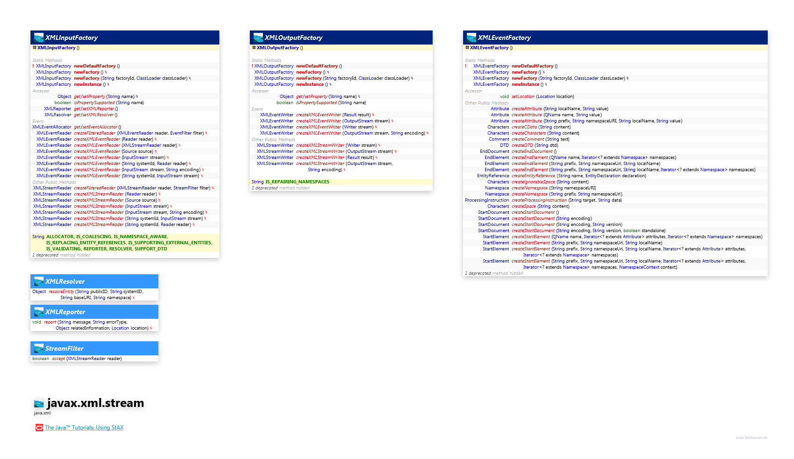Click the resolveEntity method in XMLResolver
This screenshot has height=459, width=794.
[61, 292]
